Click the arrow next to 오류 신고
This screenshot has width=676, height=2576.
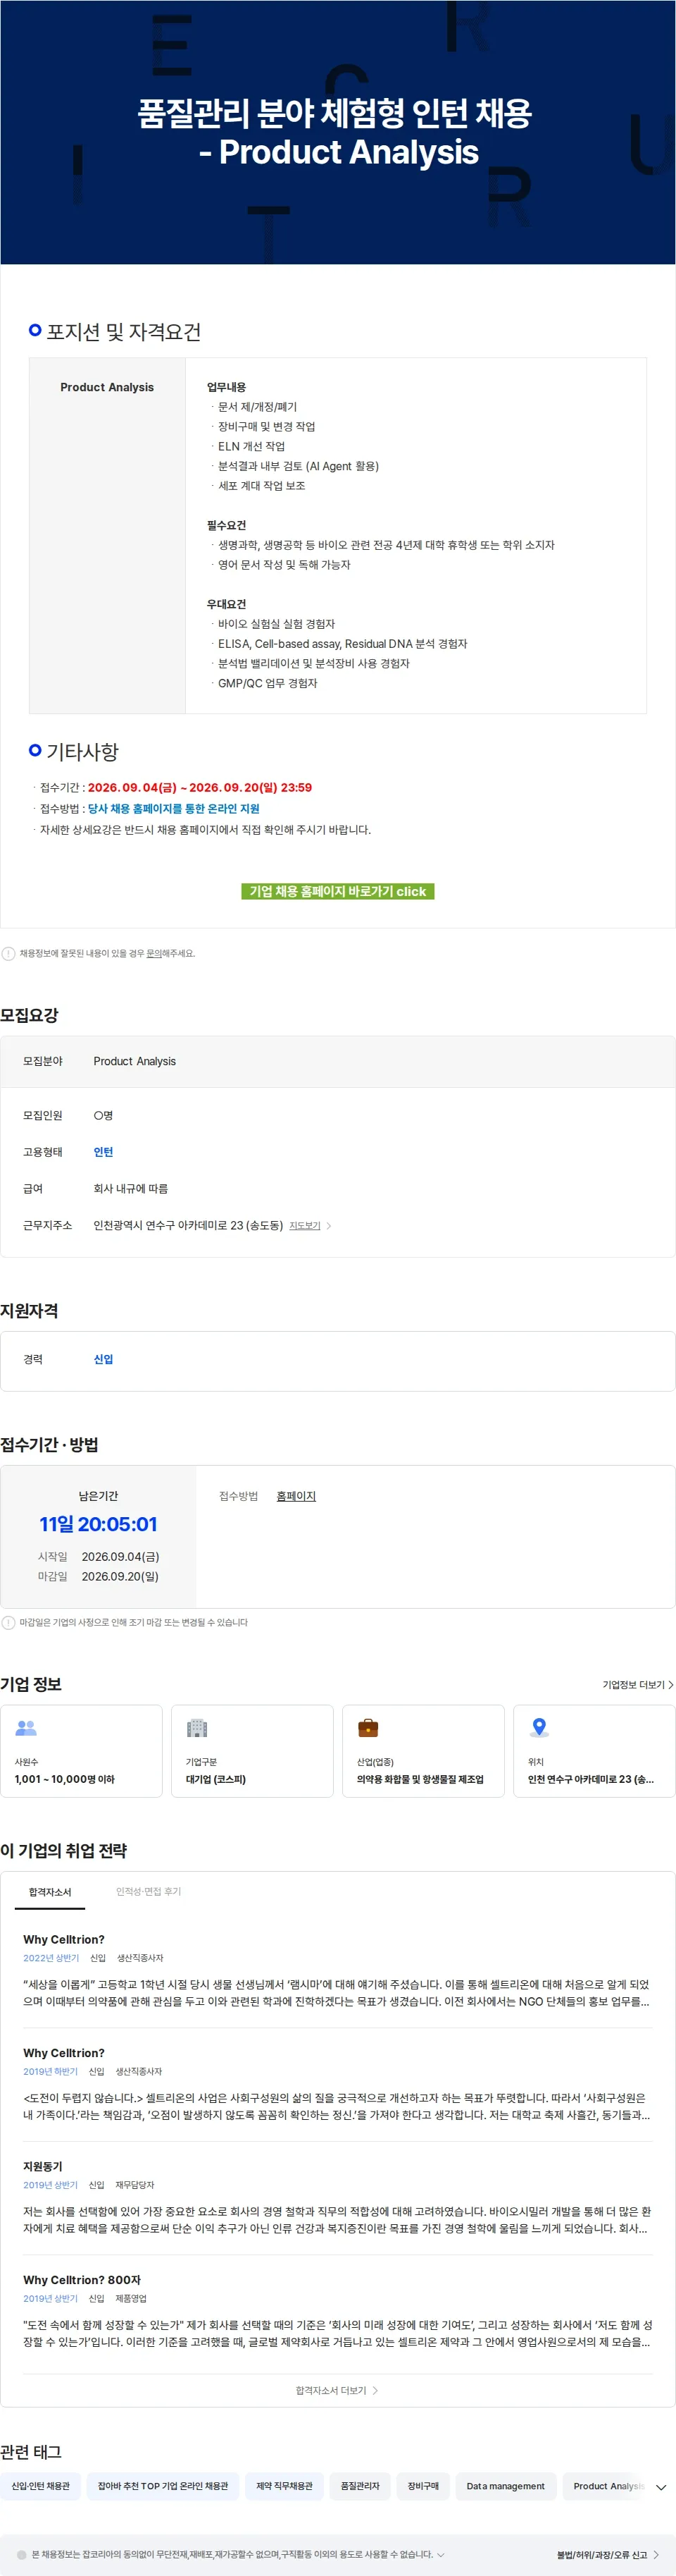click(x=656, y=2555)
